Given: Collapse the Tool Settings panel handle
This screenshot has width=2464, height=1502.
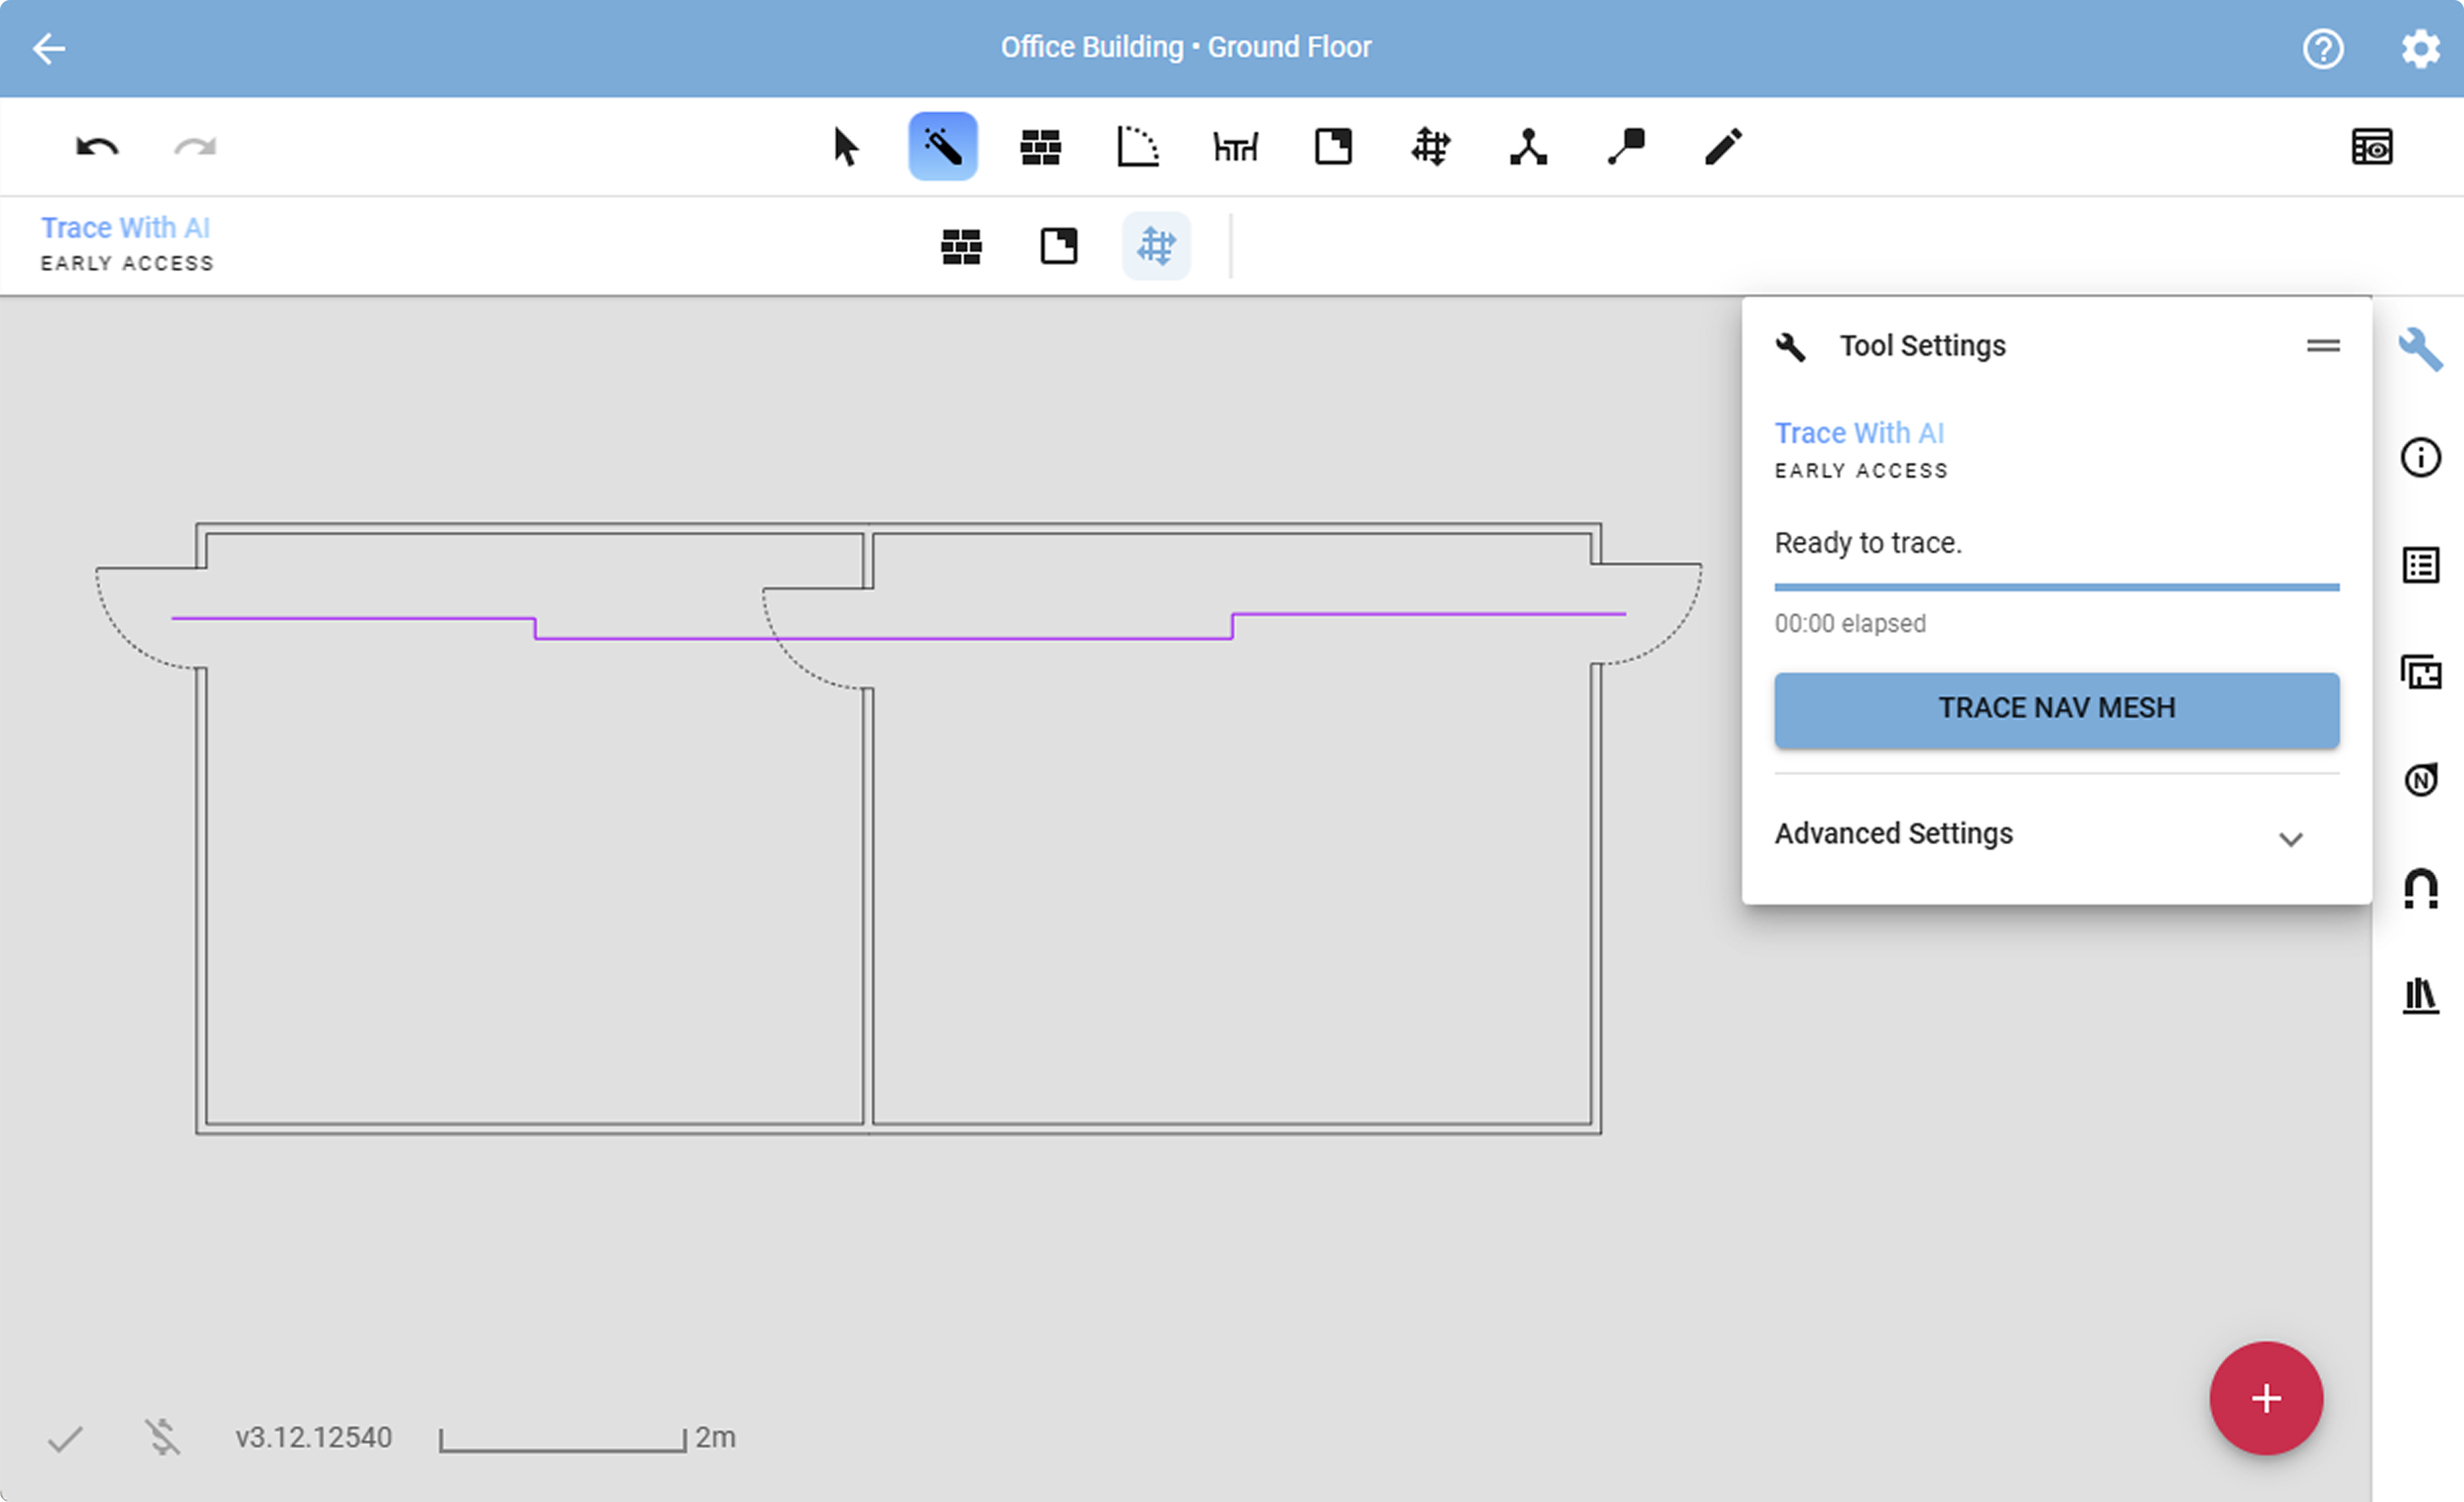Looking at the screenshot, I should 2322,346.
